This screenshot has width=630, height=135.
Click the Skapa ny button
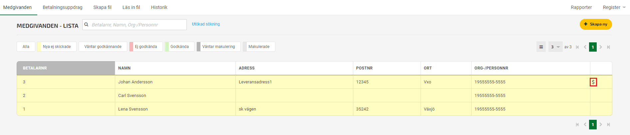click(x=596, y=24)
